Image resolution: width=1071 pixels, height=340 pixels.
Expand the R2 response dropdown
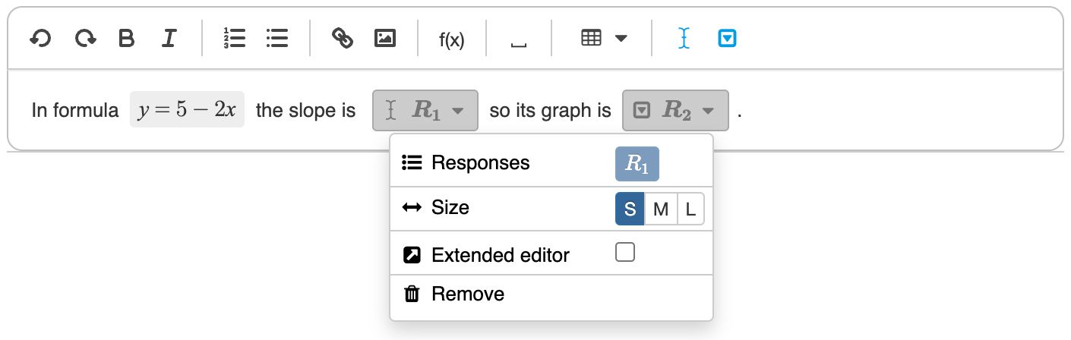(708, 111)
